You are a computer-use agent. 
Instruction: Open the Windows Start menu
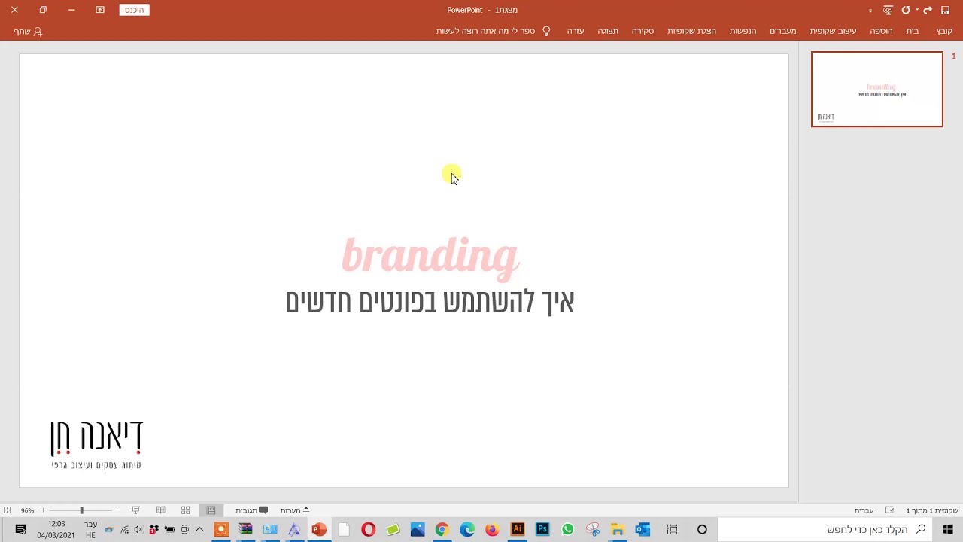pyautogui.click(x=948, y=530)
